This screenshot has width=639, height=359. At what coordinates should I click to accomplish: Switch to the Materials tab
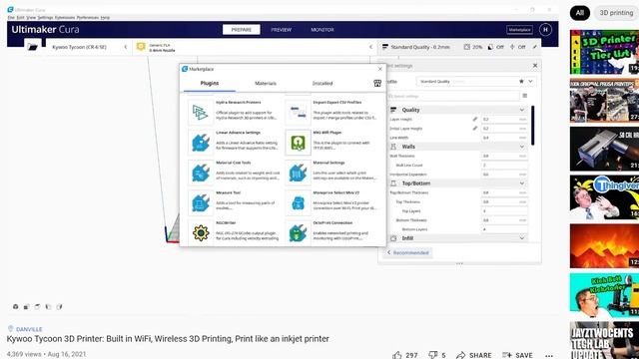(266, 83)
